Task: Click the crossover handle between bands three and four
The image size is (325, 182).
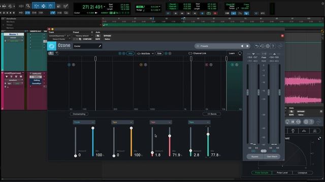Action: pyautogui.click(x=226, y=59)
